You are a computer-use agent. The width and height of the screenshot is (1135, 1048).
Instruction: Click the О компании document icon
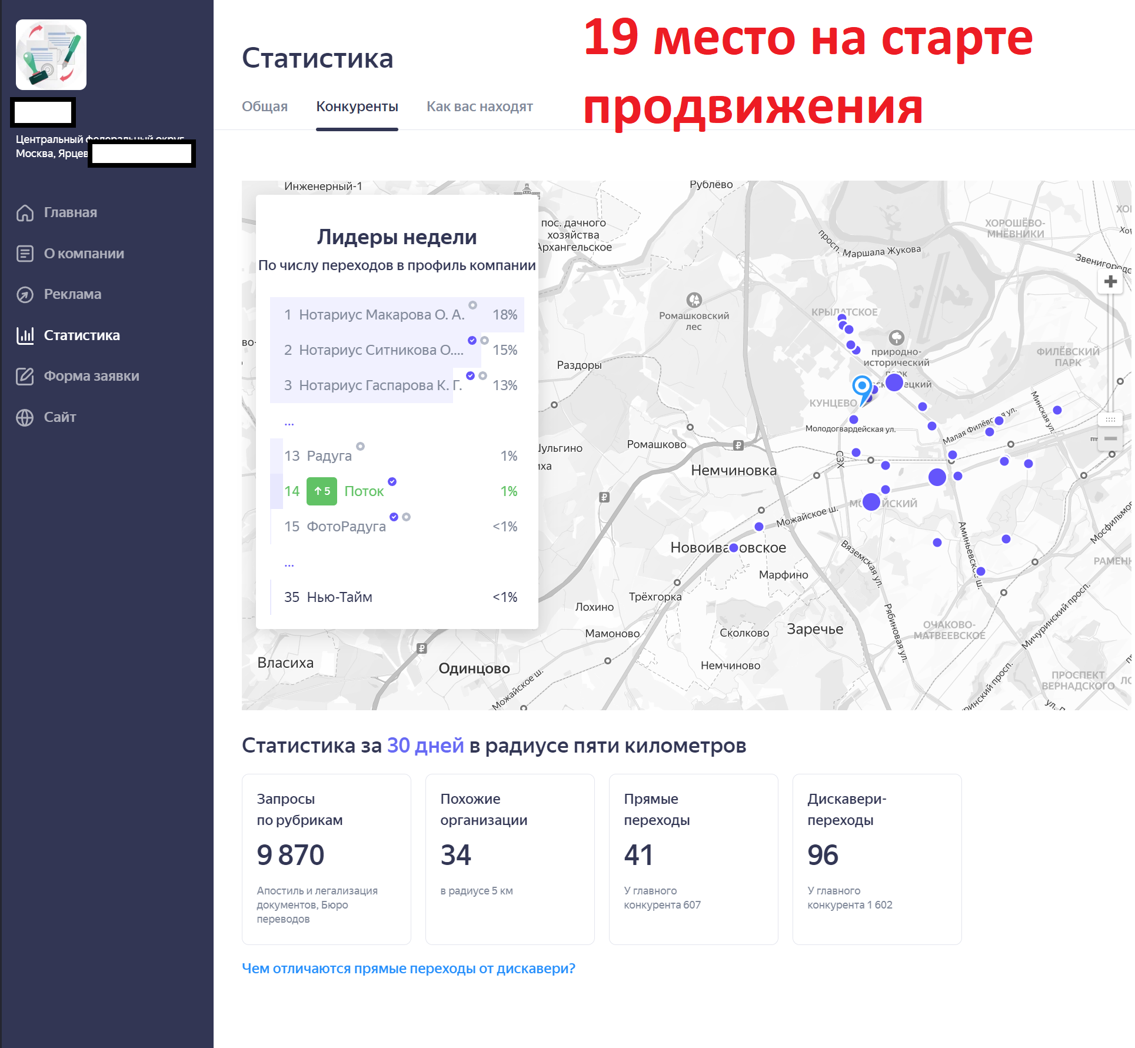click(x=25, y=254)
